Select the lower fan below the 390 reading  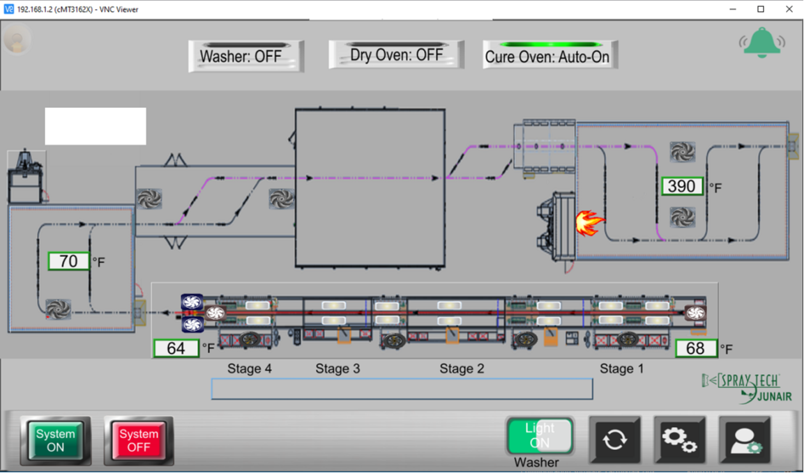682,217
